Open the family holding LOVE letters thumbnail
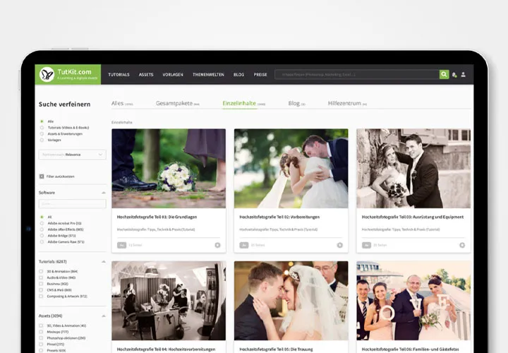508x353 pixels. [413, 301]
